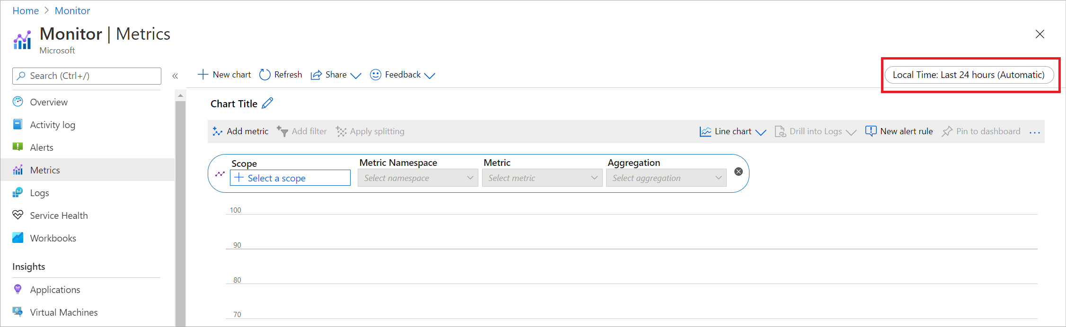This screenshot has width=1066, height=327.
Task: Expand the Select metric dropdown
Action: click(x=542, y=178)
